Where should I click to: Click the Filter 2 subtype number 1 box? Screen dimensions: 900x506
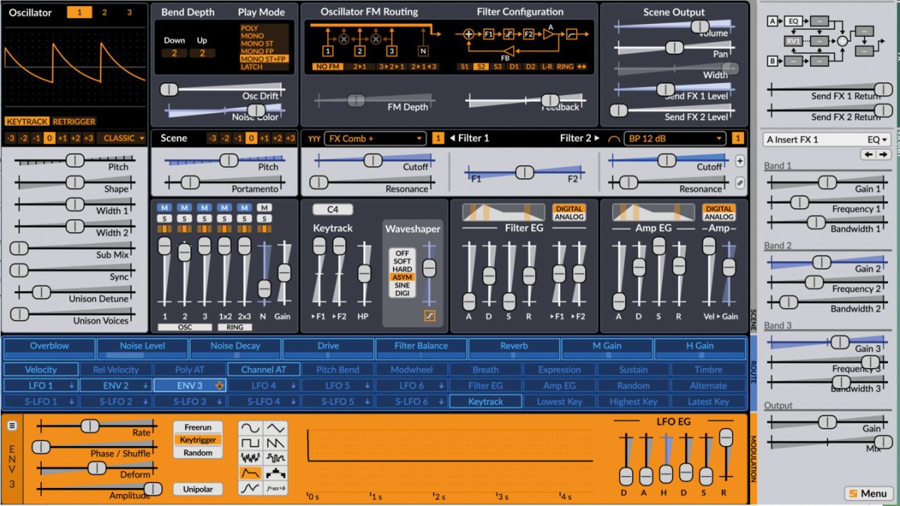[x=738, y=138]
